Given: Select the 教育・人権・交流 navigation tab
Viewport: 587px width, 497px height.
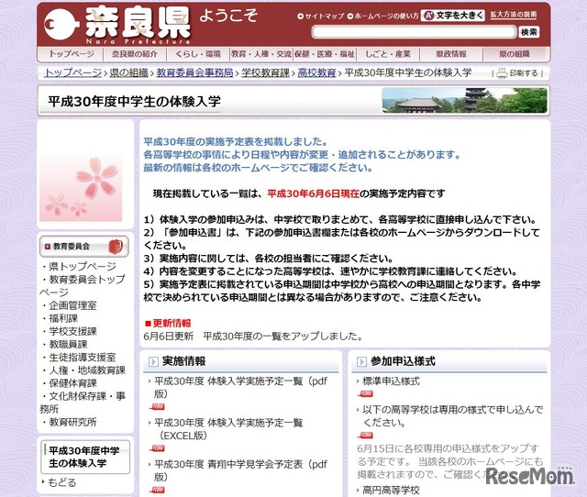Looking at the screenshot, I should (260, 54).
